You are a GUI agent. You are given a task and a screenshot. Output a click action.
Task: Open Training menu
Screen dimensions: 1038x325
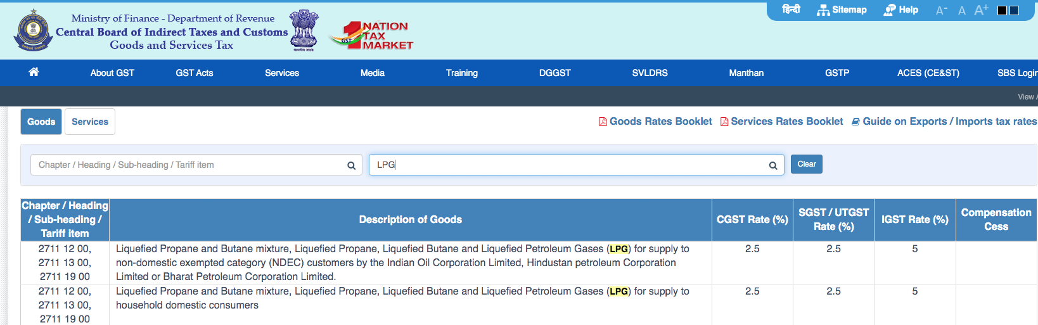(462, 73)
